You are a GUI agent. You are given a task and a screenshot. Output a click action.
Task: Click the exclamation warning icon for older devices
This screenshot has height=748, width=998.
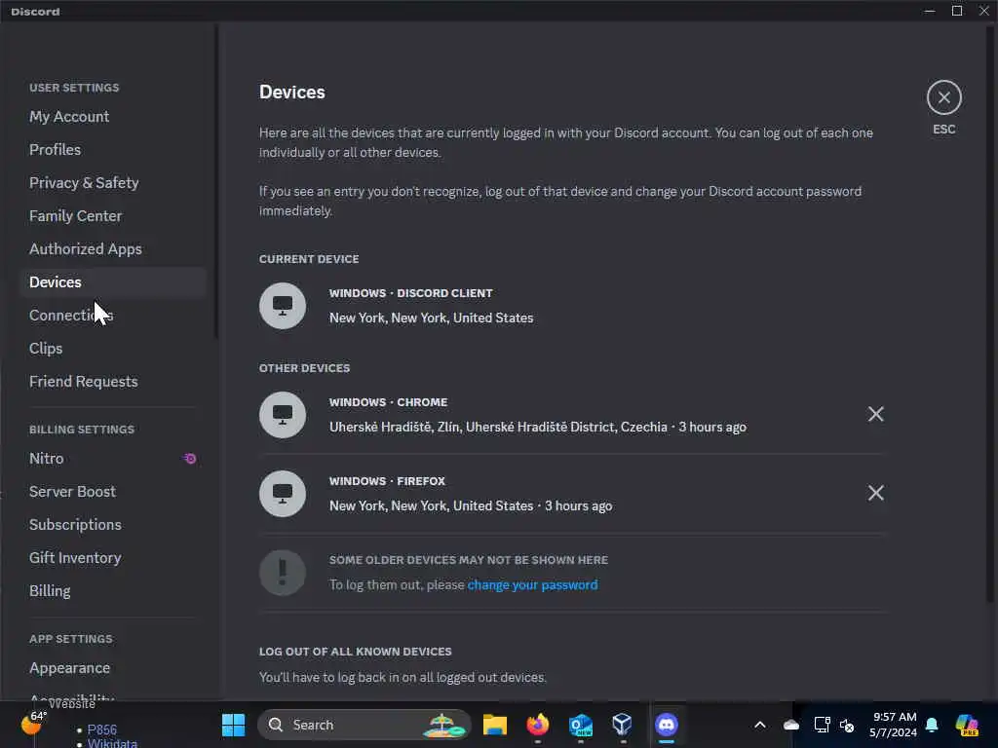tap(283, 573)
